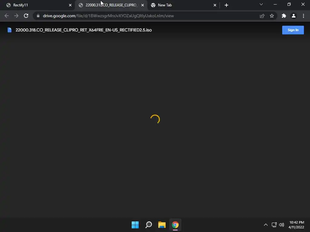Image resolution: width=310 pixels, height=232 pixels.
Task: Open the tab search dropdown
Action: 261,4
